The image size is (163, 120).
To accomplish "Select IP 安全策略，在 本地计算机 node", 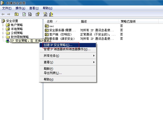I will pos(30,41).
